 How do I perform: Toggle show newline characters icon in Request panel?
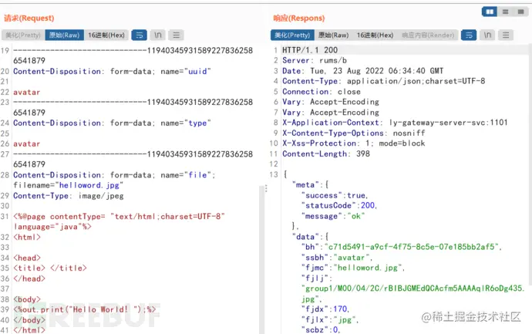click(x=158, y=35)
